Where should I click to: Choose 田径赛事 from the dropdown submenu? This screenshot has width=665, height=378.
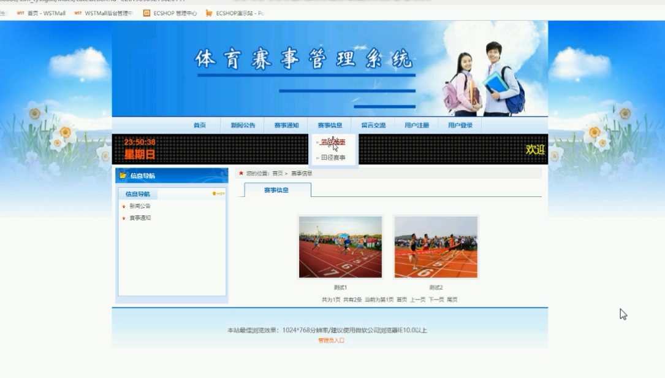[333, 158]
